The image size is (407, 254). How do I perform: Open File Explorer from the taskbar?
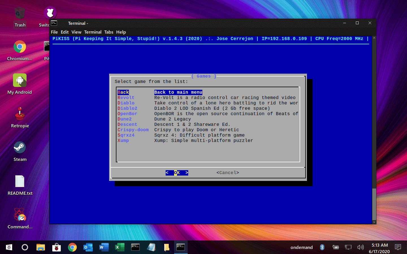[41, 247]
